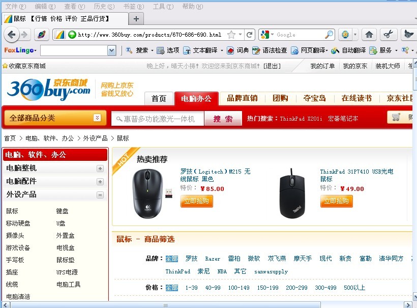Click the 360buy.com logo
Viewport: 417px width, 308px height.
point(49,90)
